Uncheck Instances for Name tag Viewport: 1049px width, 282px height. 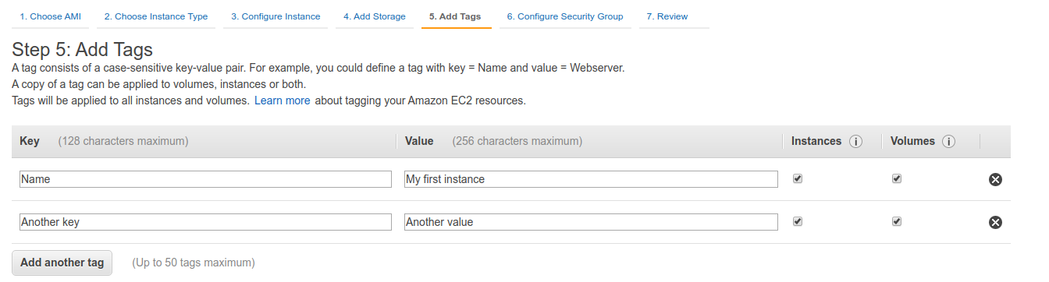coord(797,178)
